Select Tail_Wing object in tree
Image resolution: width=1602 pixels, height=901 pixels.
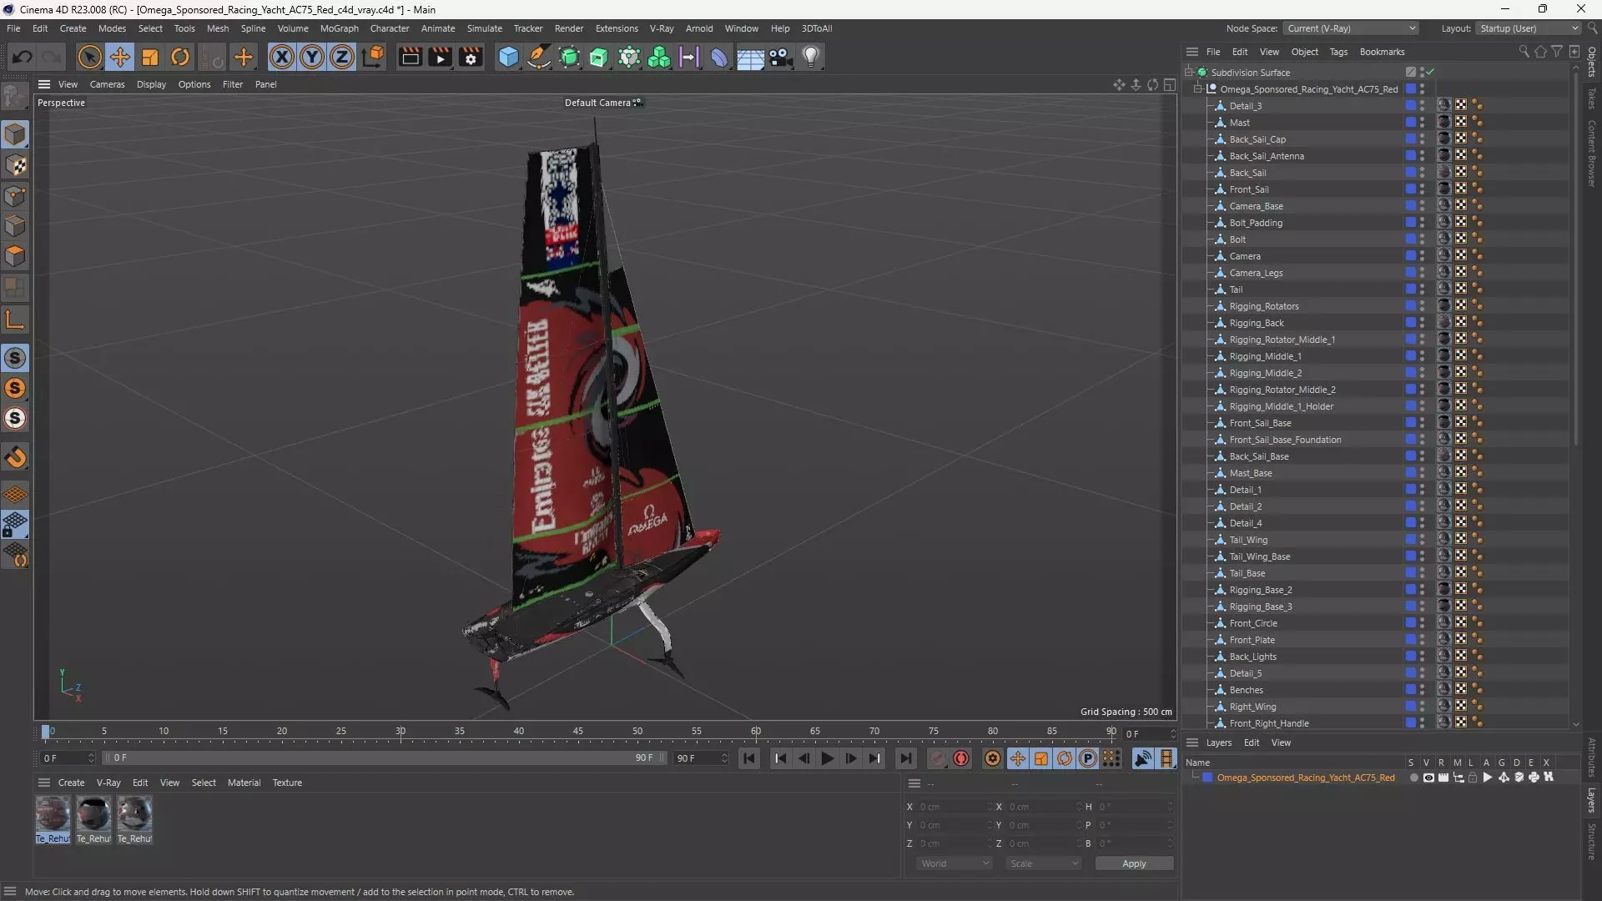(1248, 540)
